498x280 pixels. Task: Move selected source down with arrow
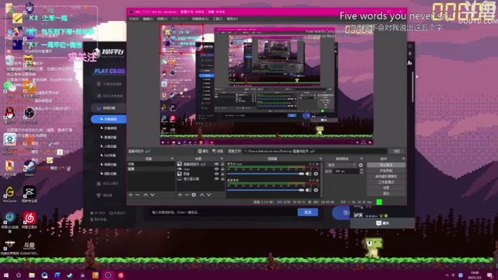pos(209,194)
